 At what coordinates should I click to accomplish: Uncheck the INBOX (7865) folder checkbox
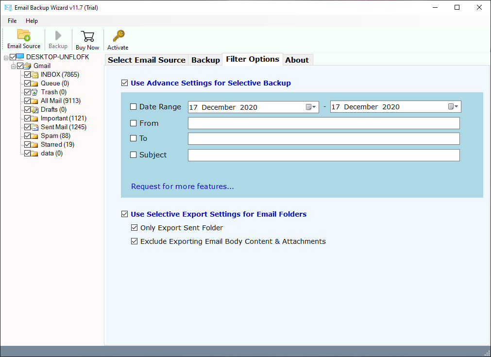point(27,74)
